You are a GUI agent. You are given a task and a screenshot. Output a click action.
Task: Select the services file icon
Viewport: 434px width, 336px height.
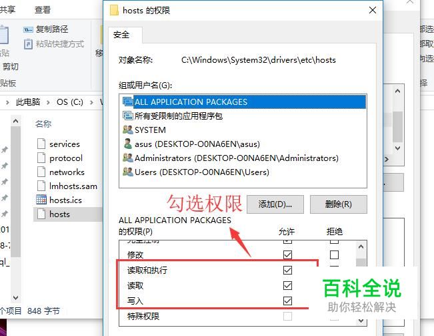click(41, 144)
